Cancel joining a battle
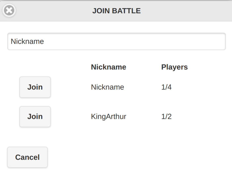The width and height of the screenshot is (232, 174). coord(27,157)
